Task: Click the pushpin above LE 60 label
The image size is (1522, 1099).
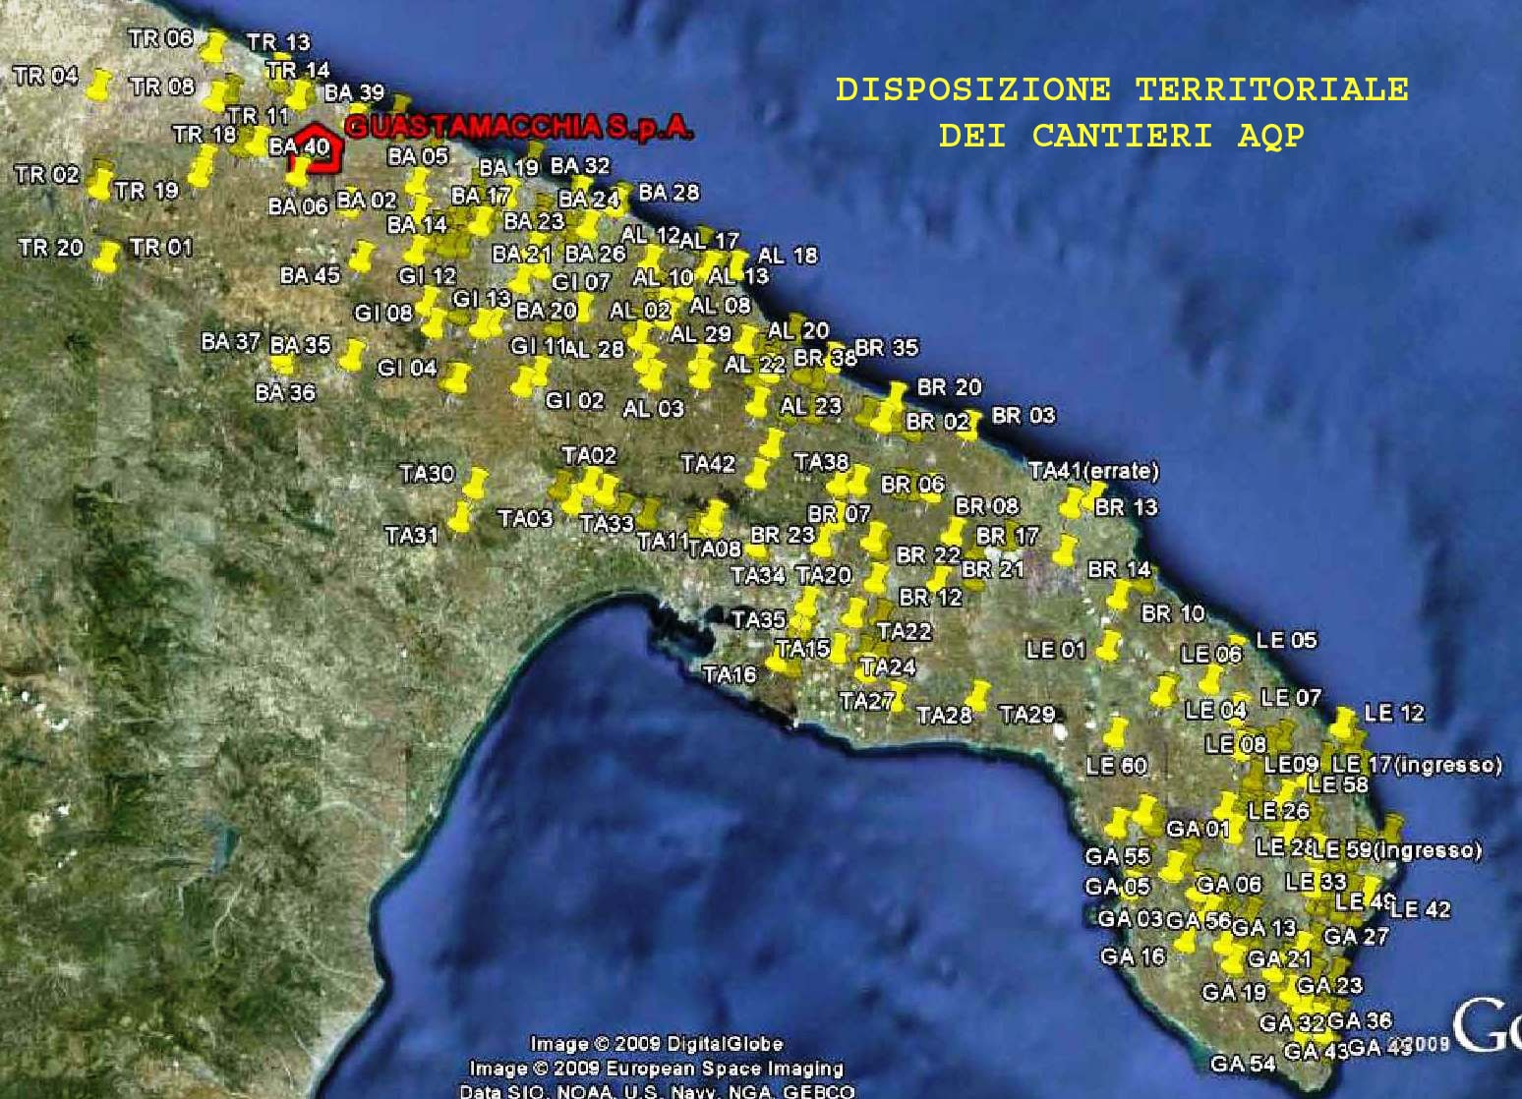Action: click(x=1116, y=733)
